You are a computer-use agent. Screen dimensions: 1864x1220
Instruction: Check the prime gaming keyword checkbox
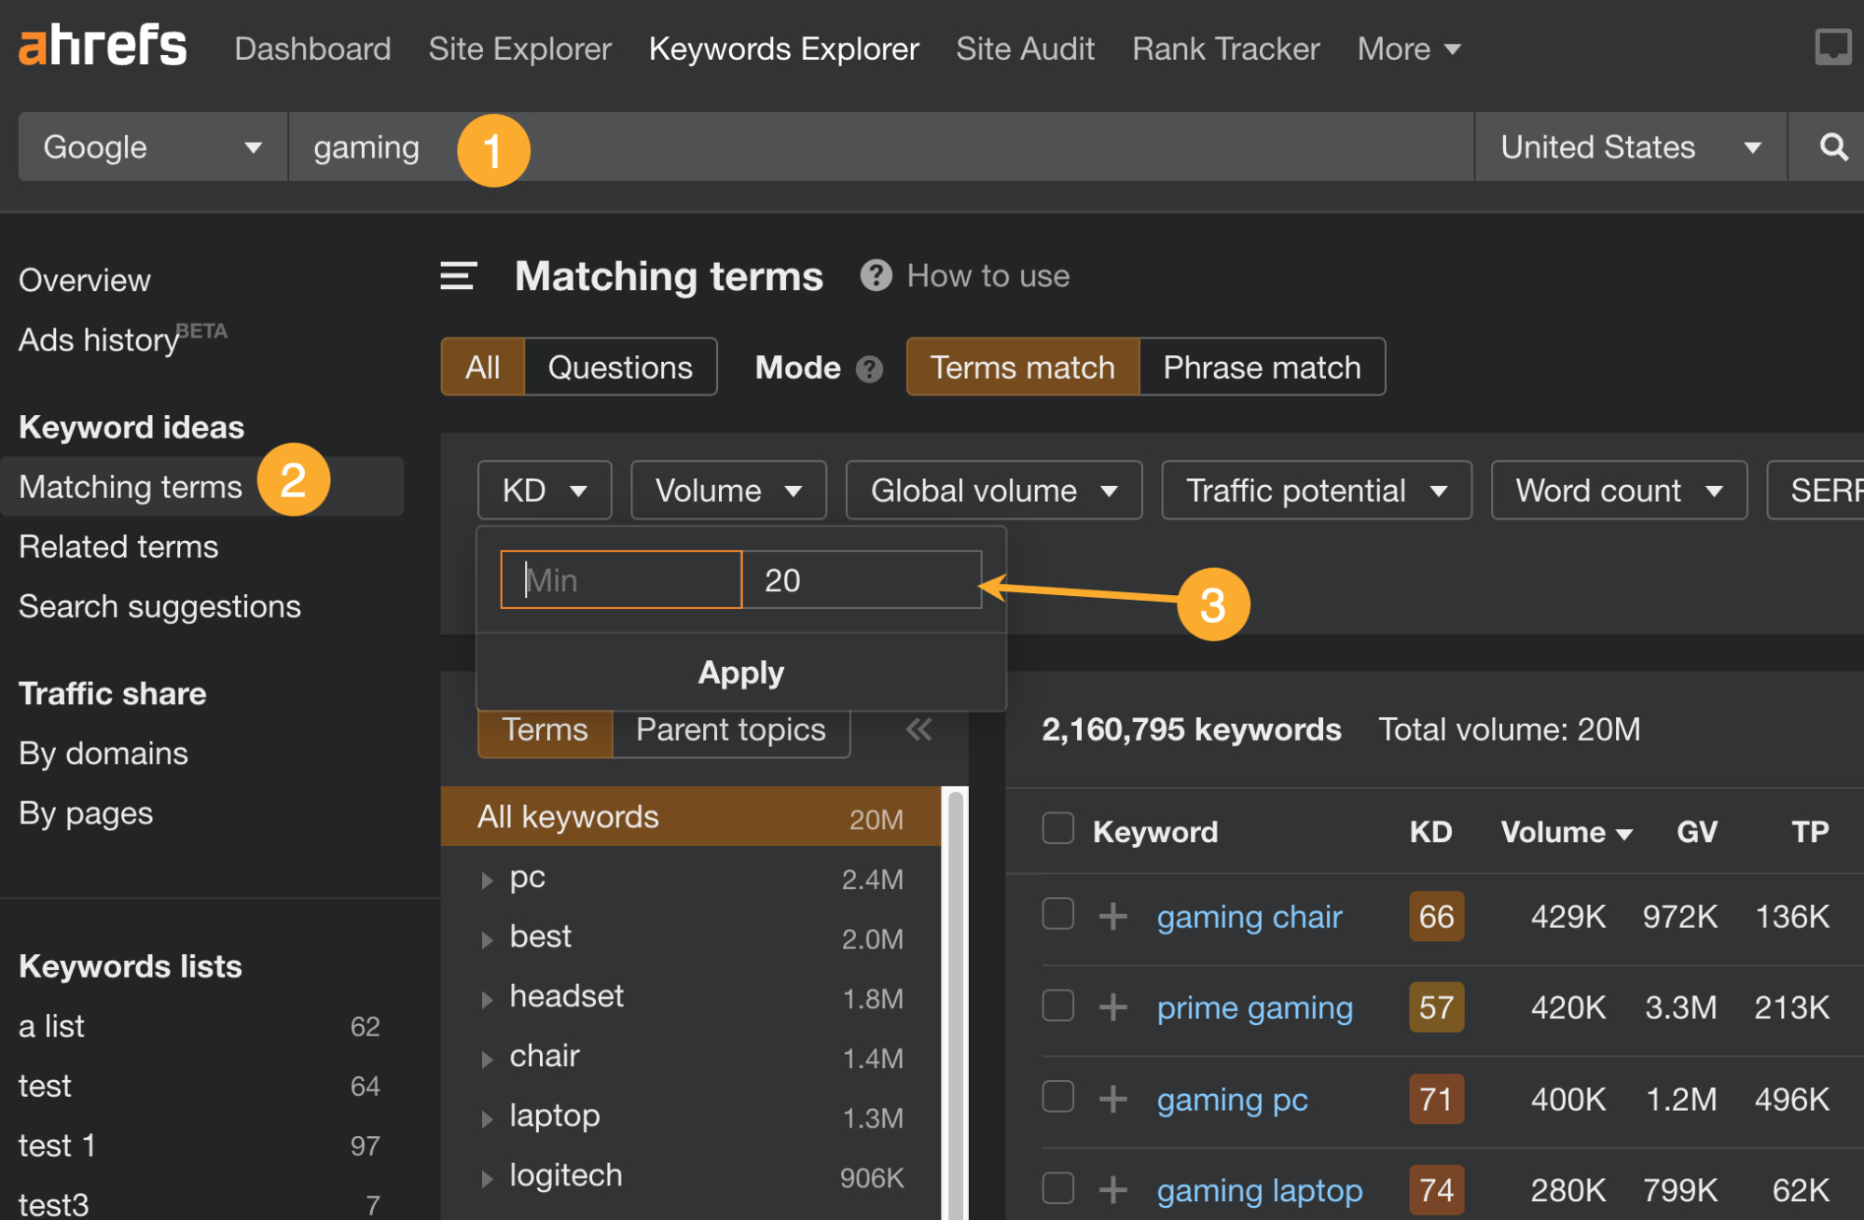(1058, 1009)
